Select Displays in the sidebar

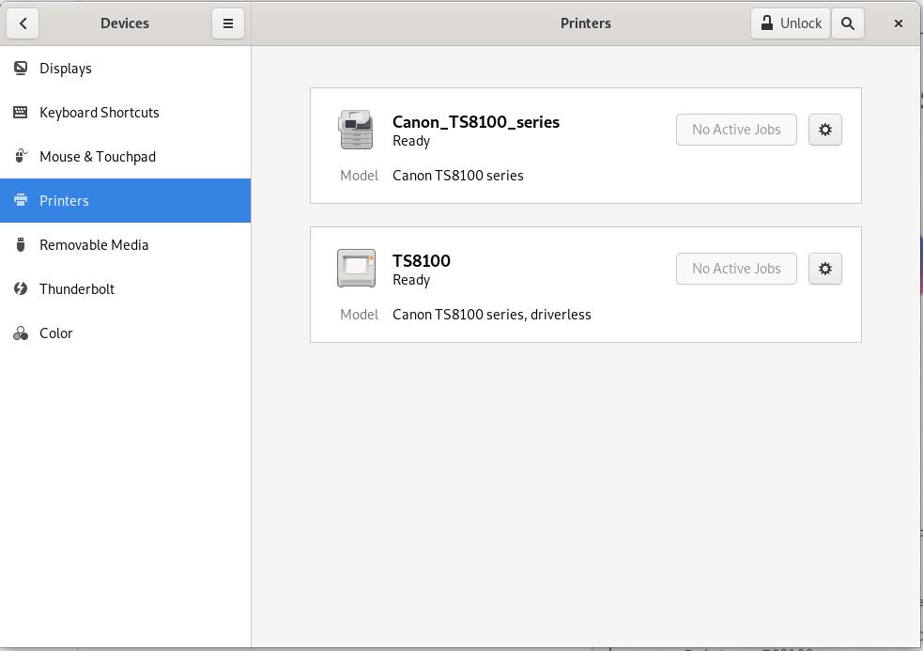(66, 69)
